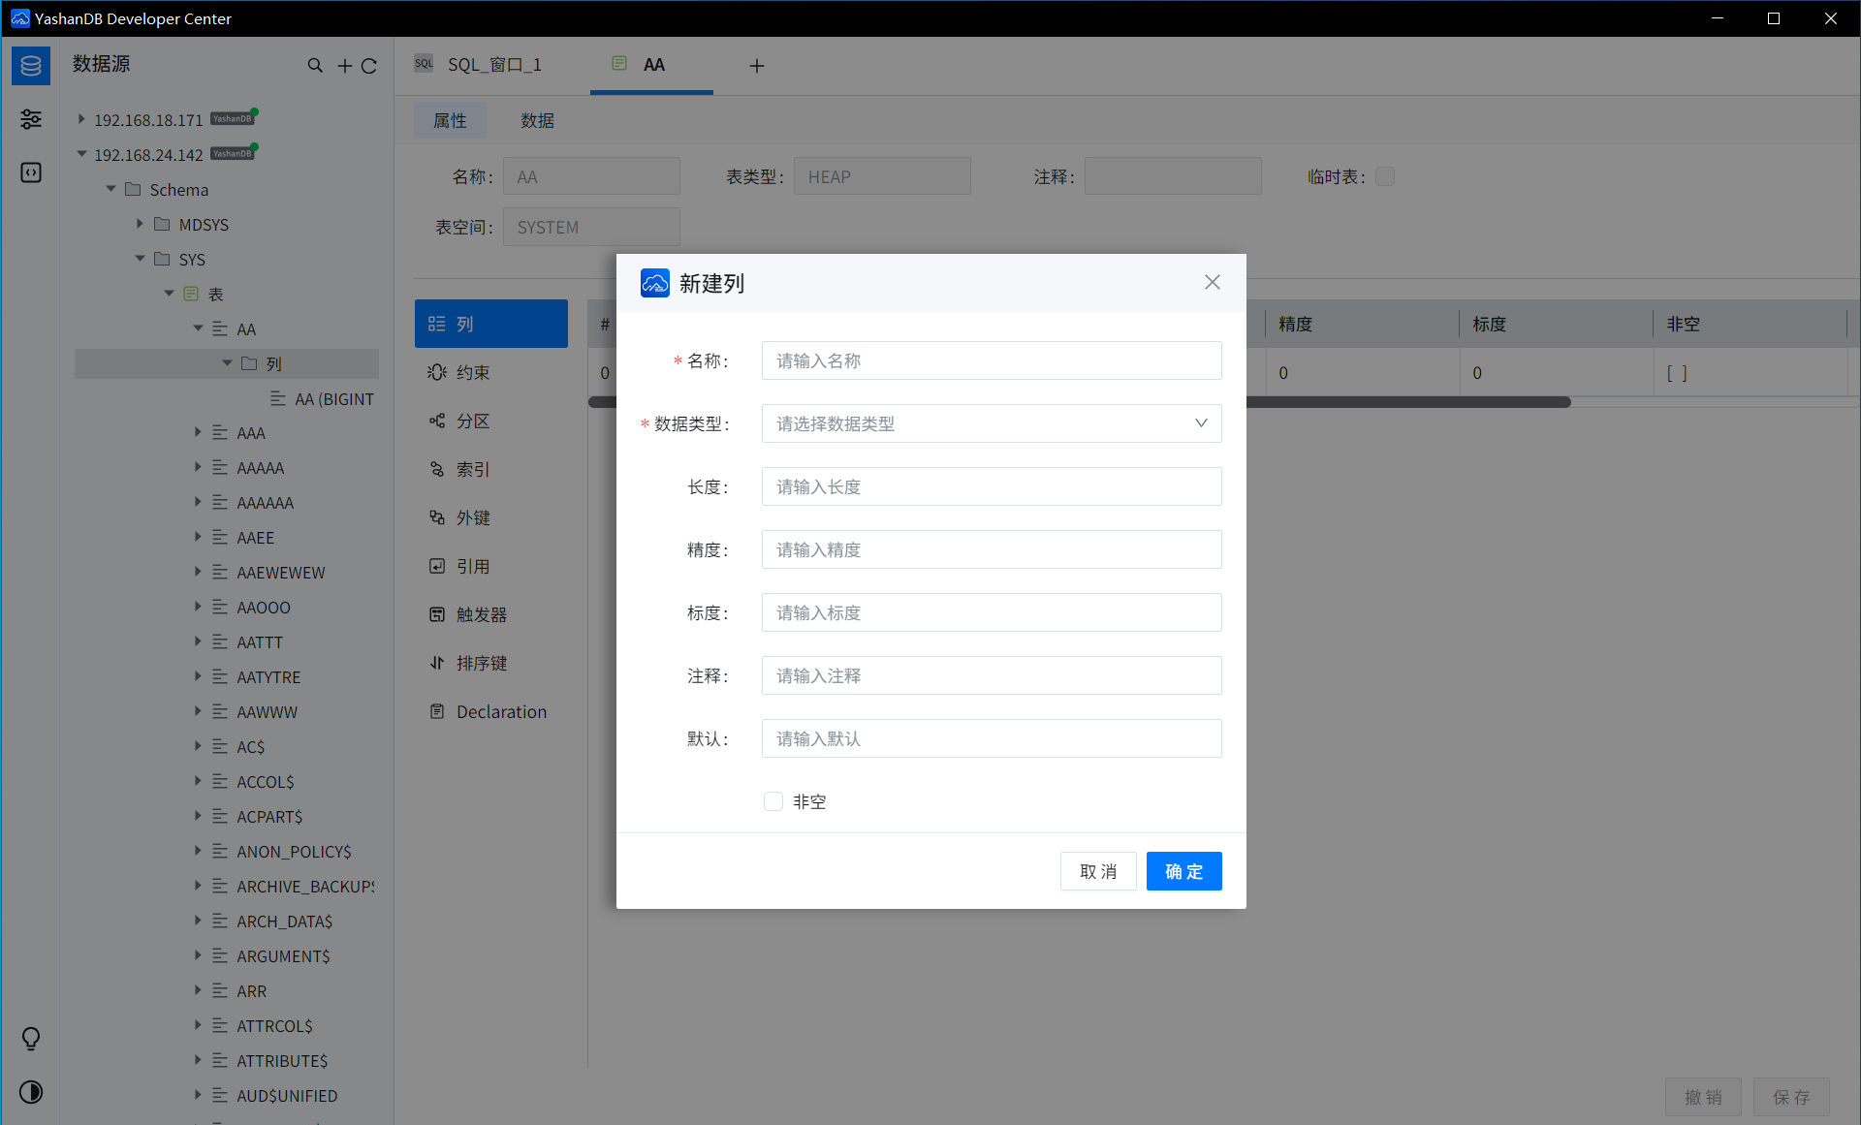Click the 精度 input field
The image size is (1861, 1125).
[x=992, y=549]
